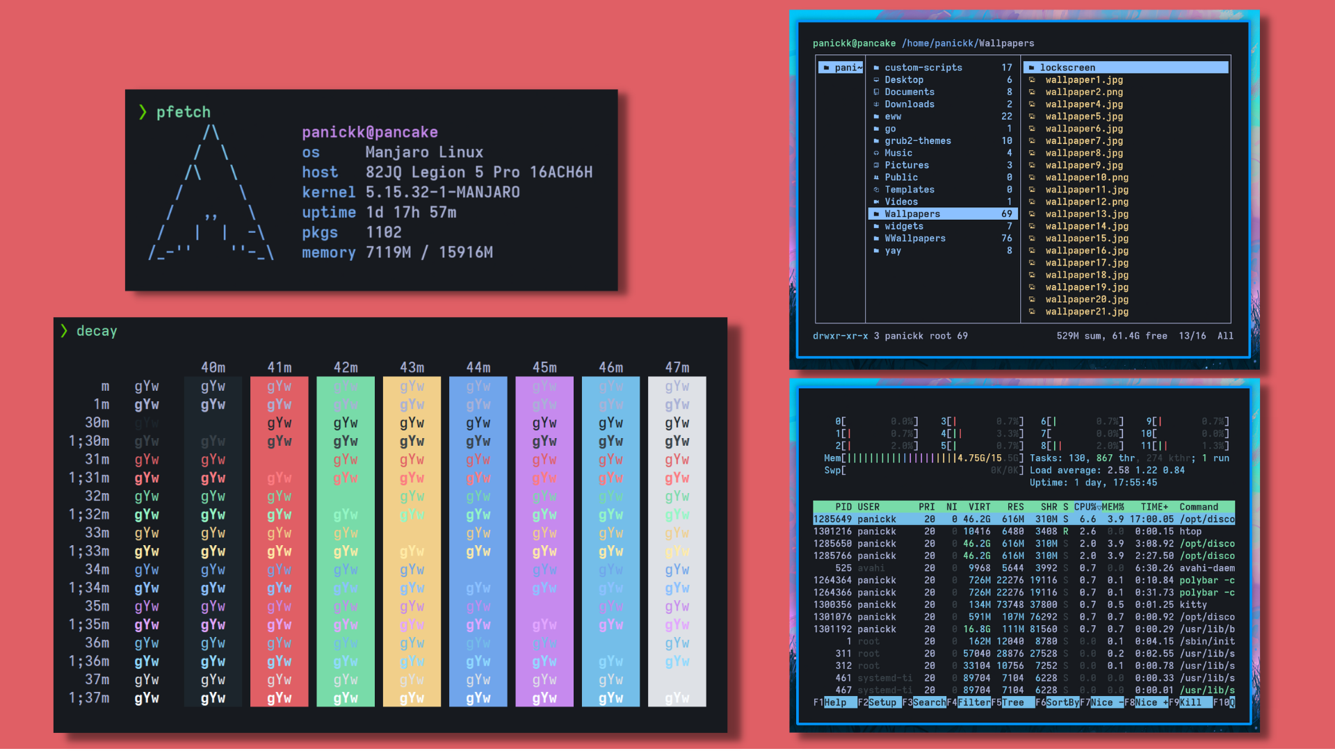Select the lockscreen directory in ranger
This screenshot has width=1335, height=751.
point(1071,67)
